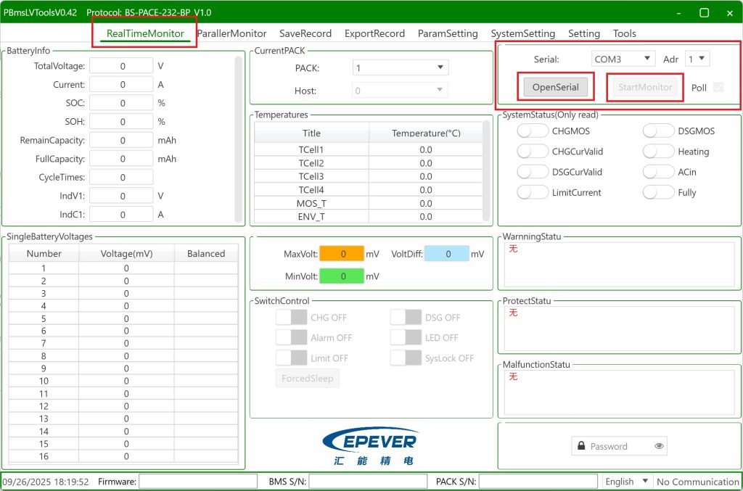Switch the CHG OFF toggle
The image size is (743, 491).
[x=292, y=318]
